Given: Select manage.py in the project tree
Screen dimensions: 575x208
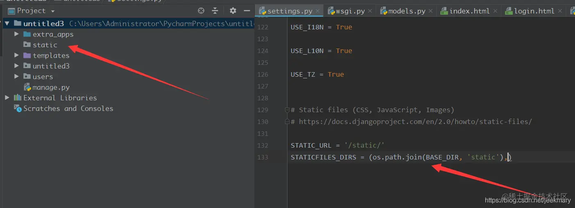Looking at the screenshot, I should tap(51, 87).
